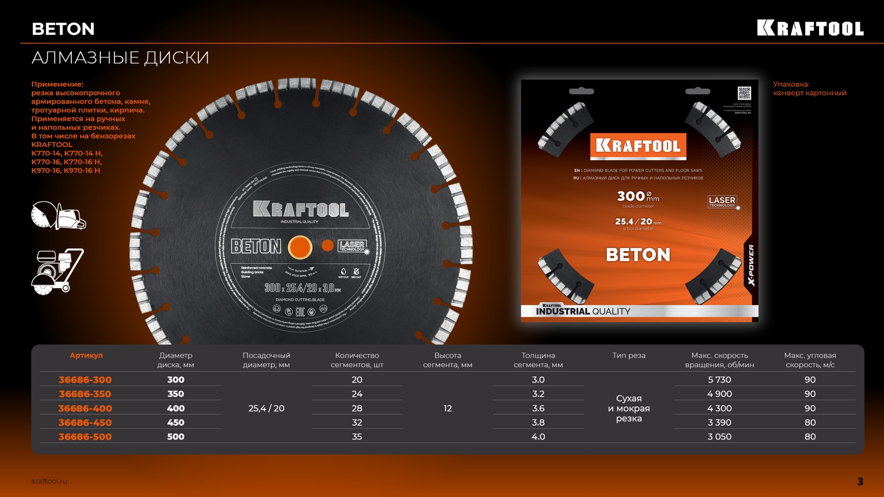The width and height of the screenshot is (884, 497).
Task: Click the page number 3
Action: coord(860,481)
